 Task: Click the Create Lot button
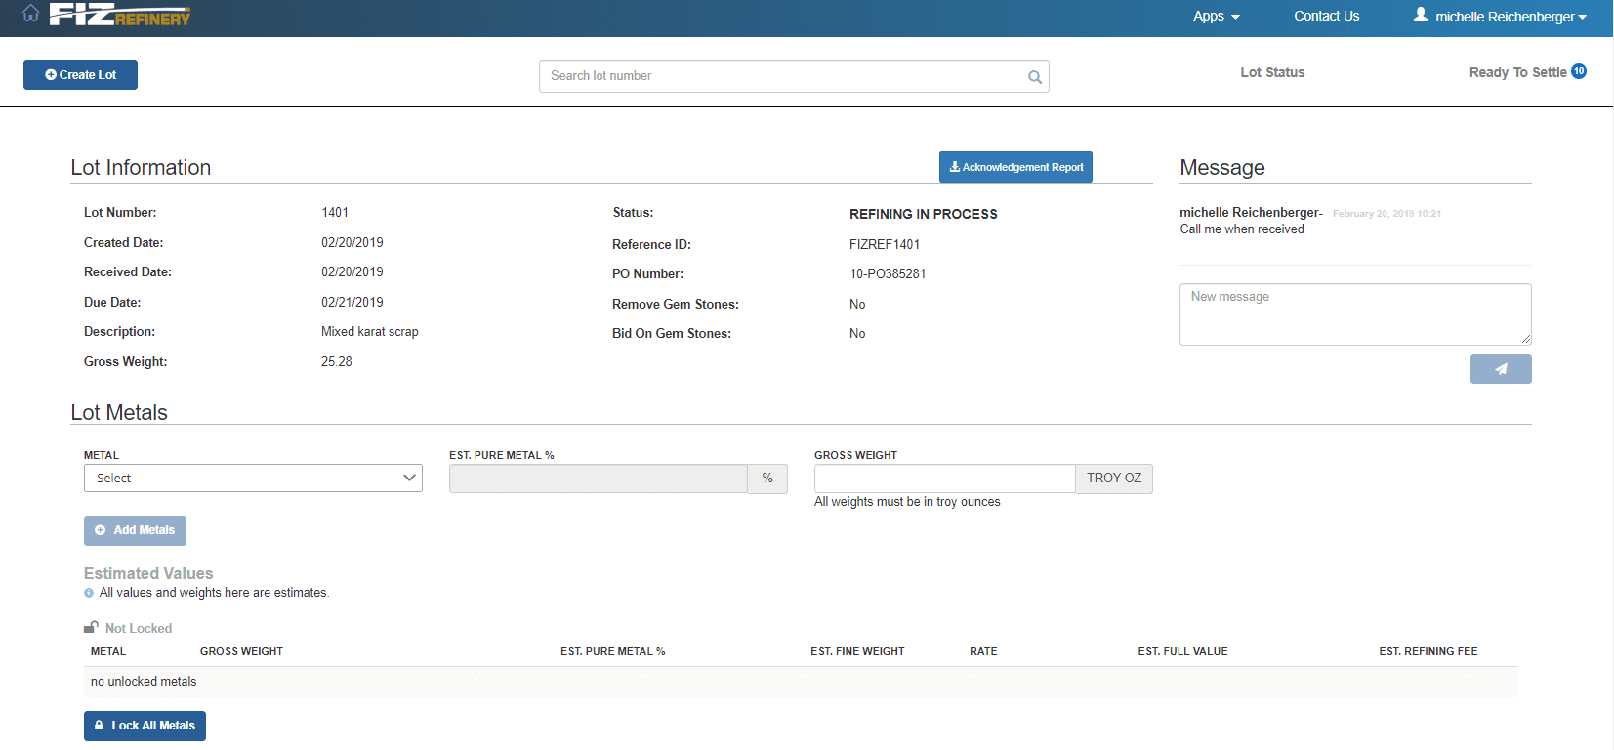click(80, 74)
